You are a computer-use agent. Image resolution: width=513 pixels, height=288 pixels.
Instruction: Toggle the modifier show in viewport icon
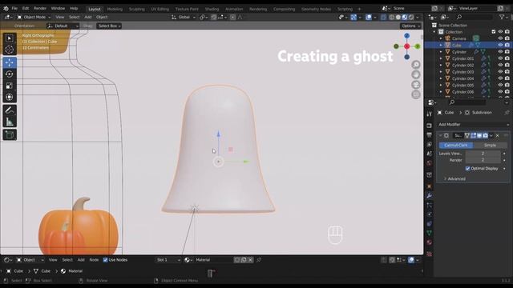click(479, 135)
